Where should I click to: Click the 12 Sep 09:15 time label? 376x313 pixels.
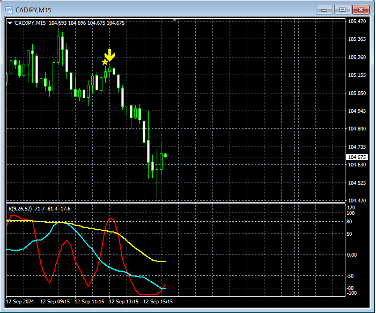click(x=55, y=302)
